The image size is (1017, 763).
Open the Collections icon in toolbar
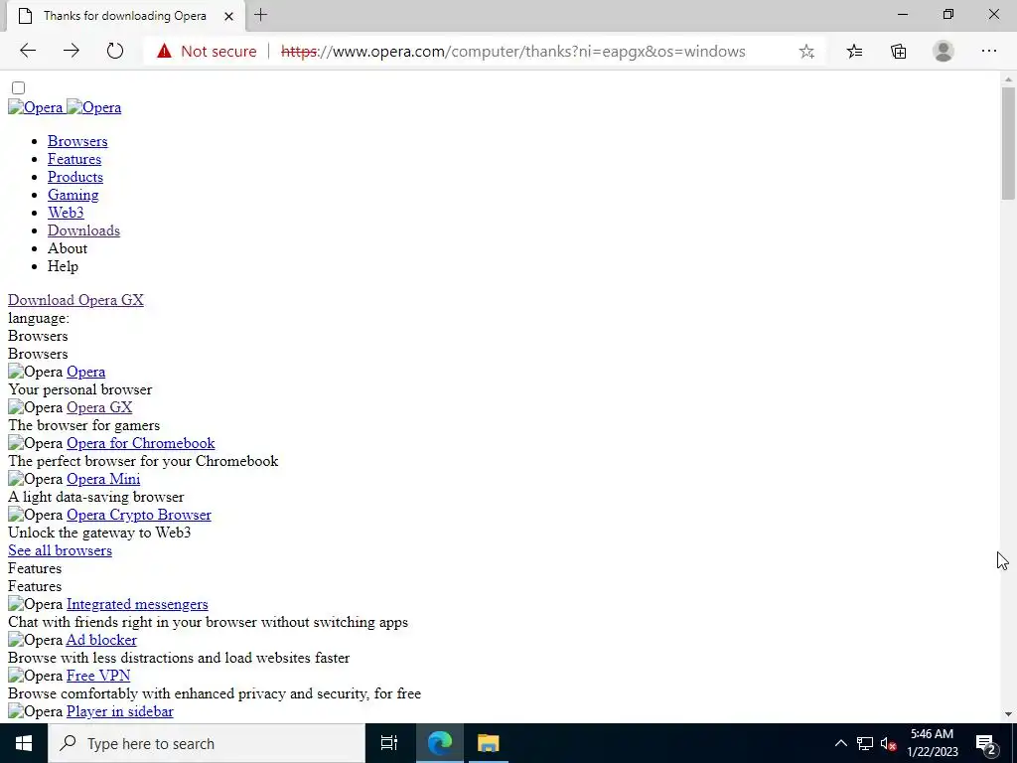898,52
